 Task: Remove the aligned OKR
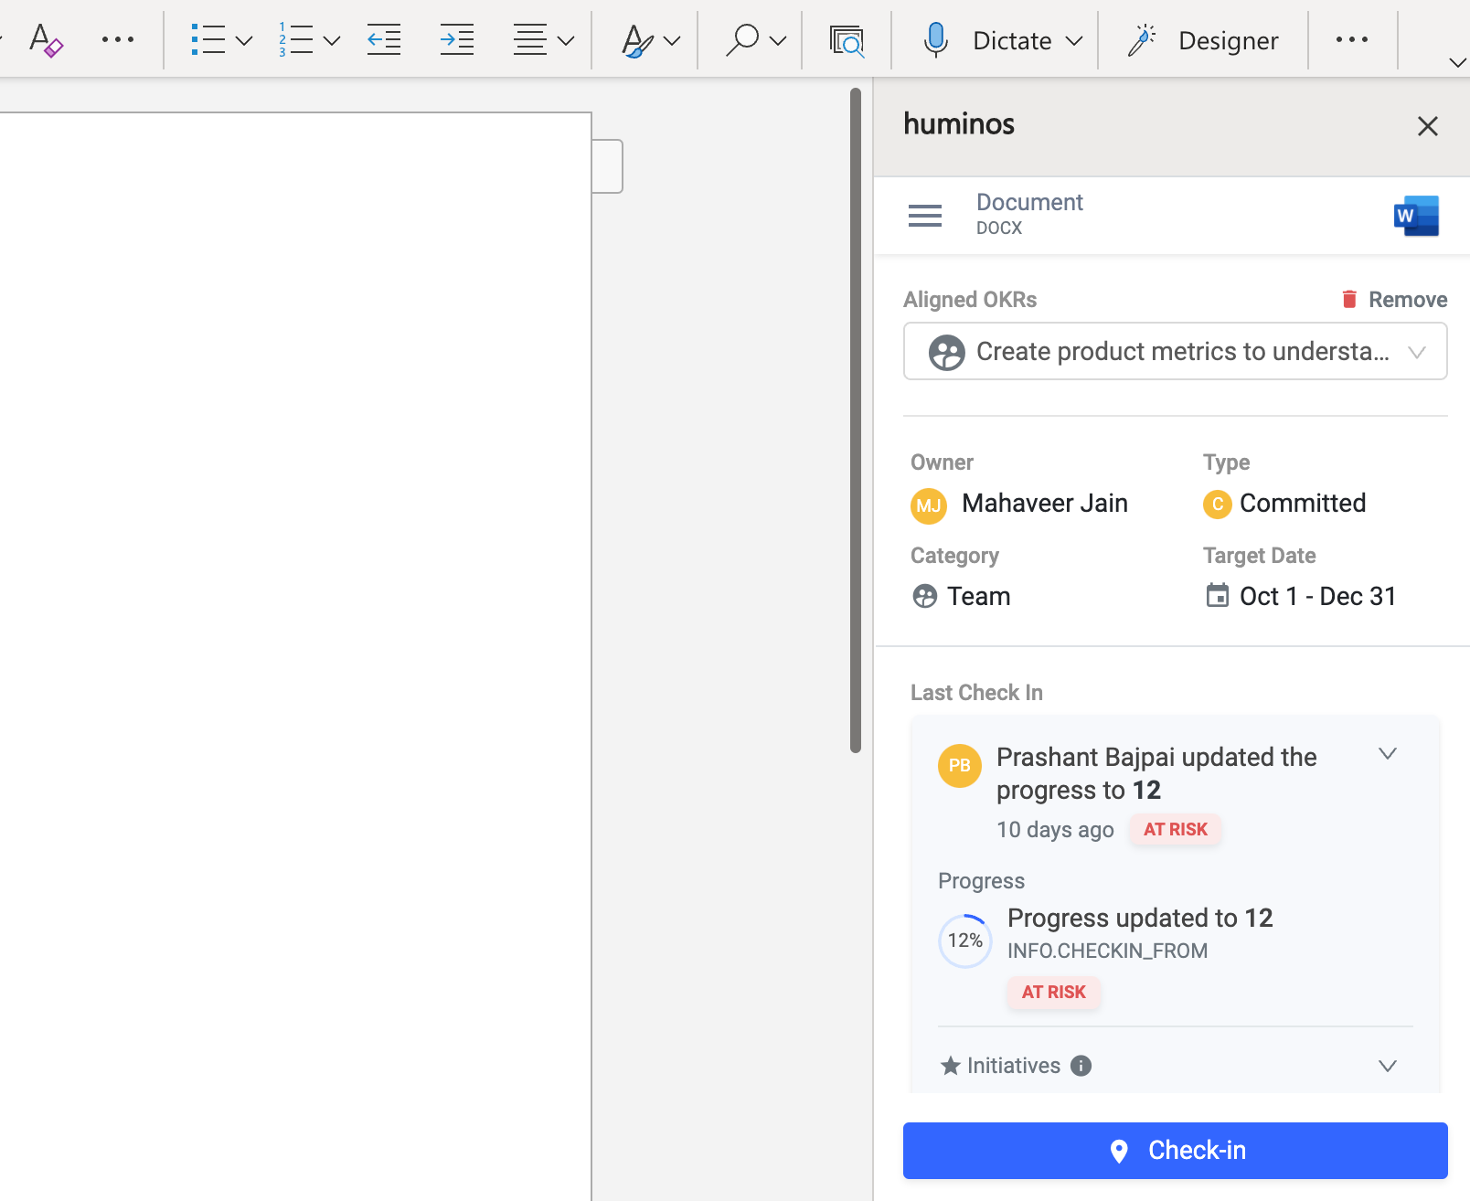(1394, 300)
